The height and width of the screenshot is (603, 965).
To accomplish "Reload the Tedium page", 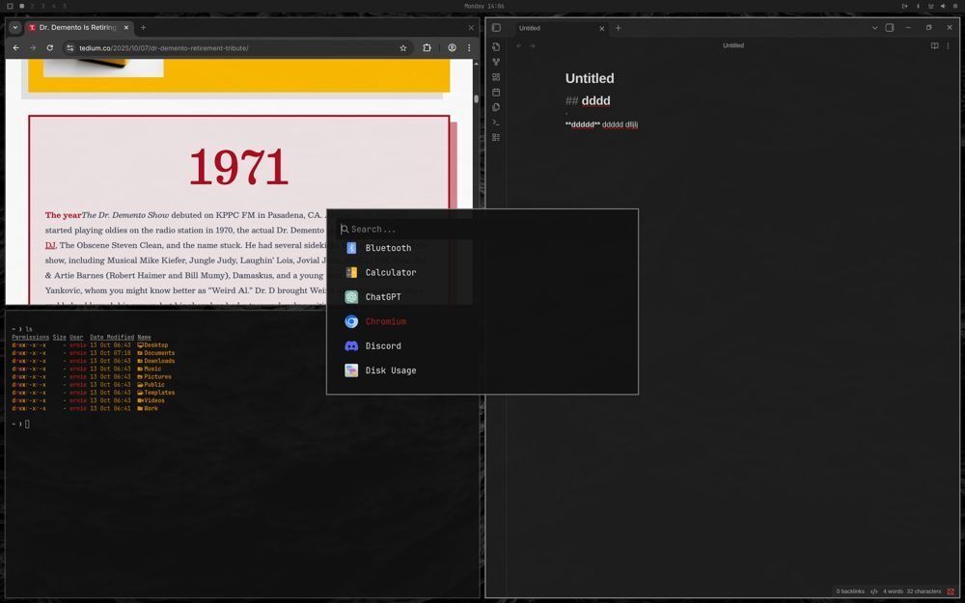I will tap(49, 47).
